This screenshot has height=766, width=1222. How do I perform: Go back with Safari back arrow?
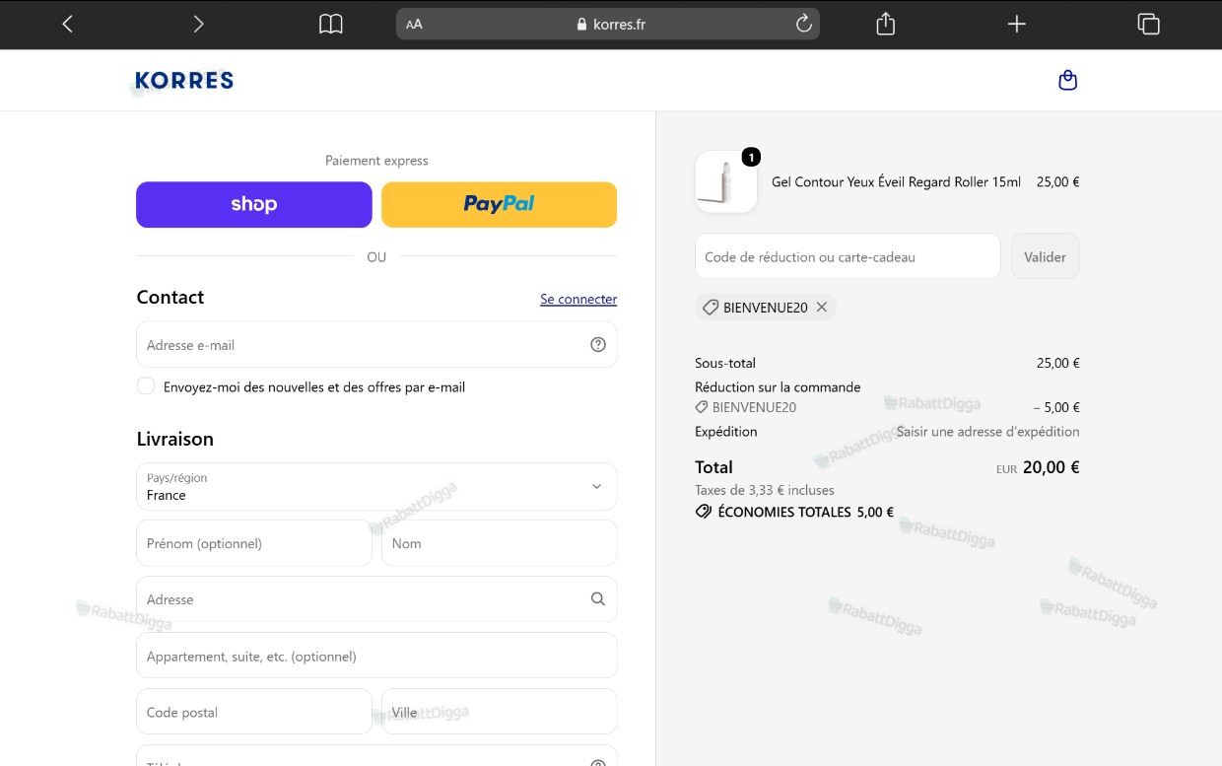(x=68, y=24)
